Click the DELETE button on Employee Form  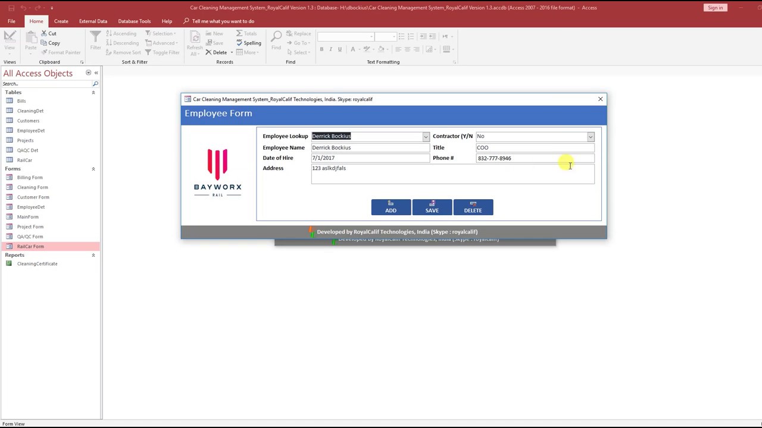tap(473, 207)
